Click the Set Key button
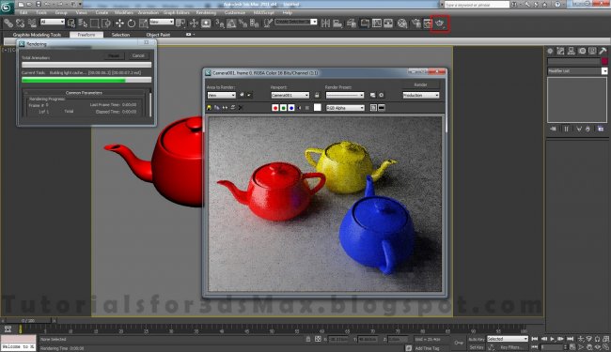The width and height of the screenshot is (611, 352). [x=477, y=347]
